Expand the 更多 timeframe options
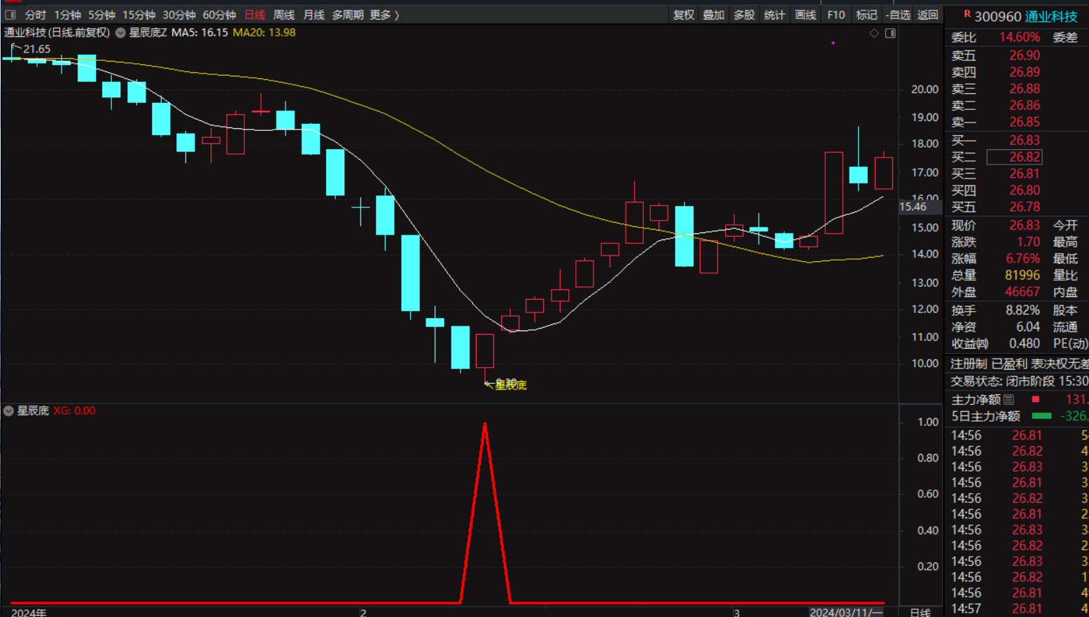Screen dimensions: 1089x617 point(384,15)
